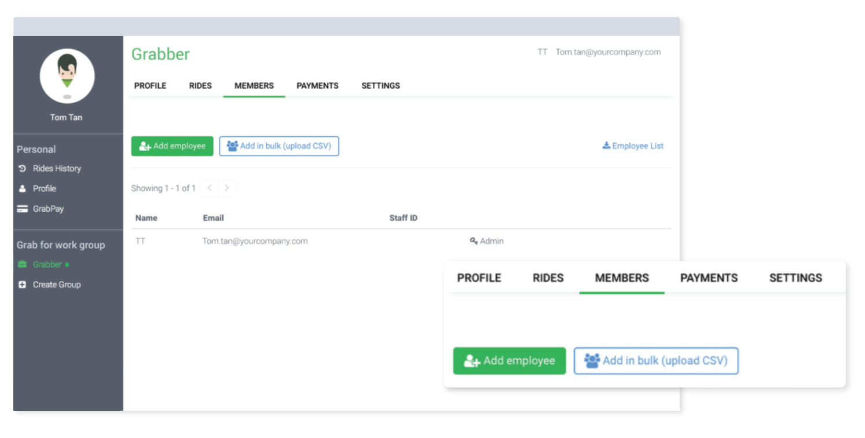The height and width of the screenshot is (438, 865).
Task: Open Rides History from the sidebar
Action: tap(56, 169)
